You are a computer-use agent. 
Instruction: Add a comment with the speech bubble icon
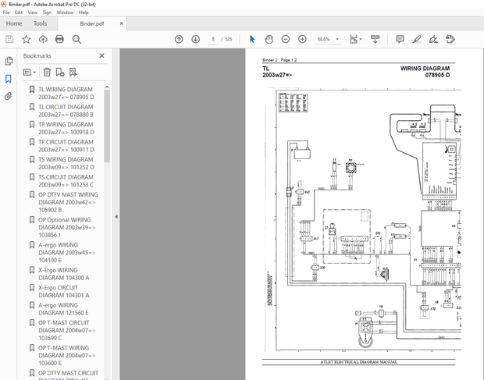[x=400, y=39]
